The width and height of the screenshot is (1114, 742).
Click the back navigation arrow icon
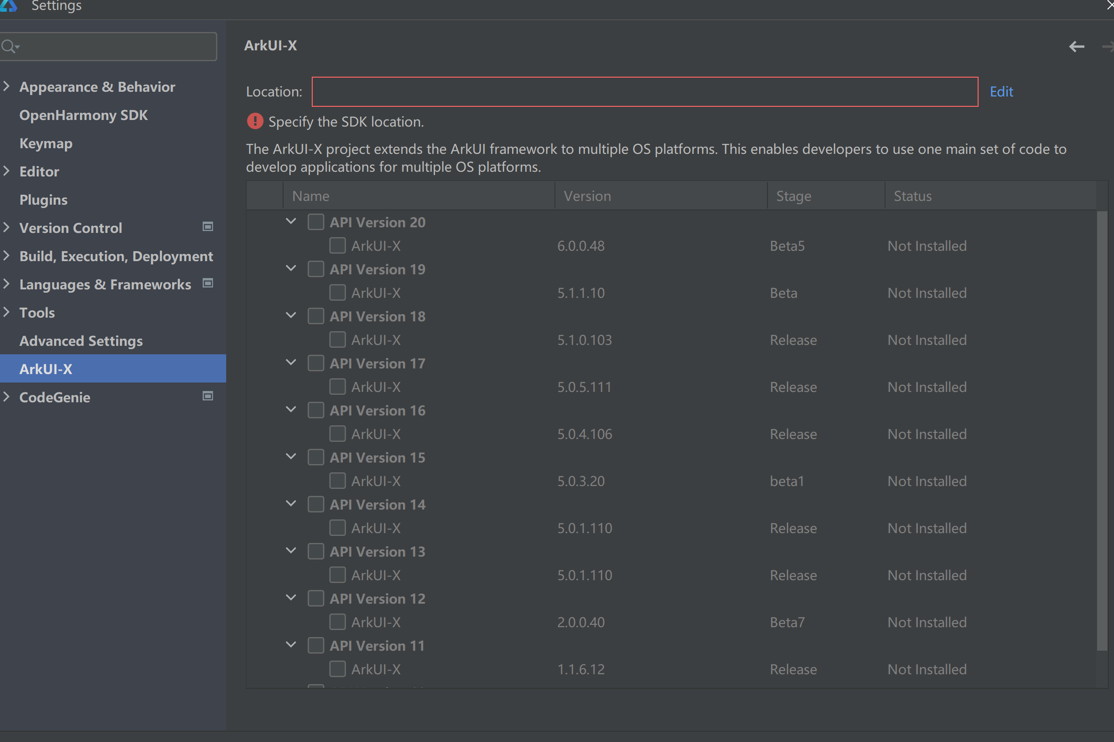coord(1076,47)
